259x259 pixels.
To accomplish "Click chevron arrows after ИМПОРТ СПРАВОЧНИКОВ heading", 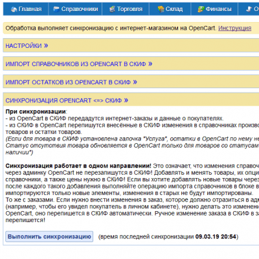I will pos(150,64).
